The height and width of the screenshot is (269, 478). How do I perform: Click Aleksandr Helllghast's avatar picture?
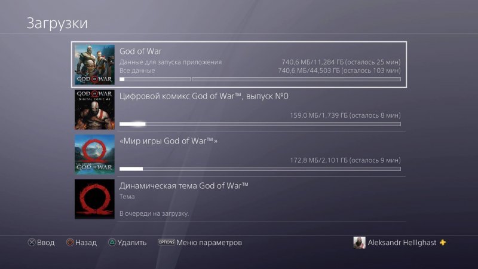(359, 243)
